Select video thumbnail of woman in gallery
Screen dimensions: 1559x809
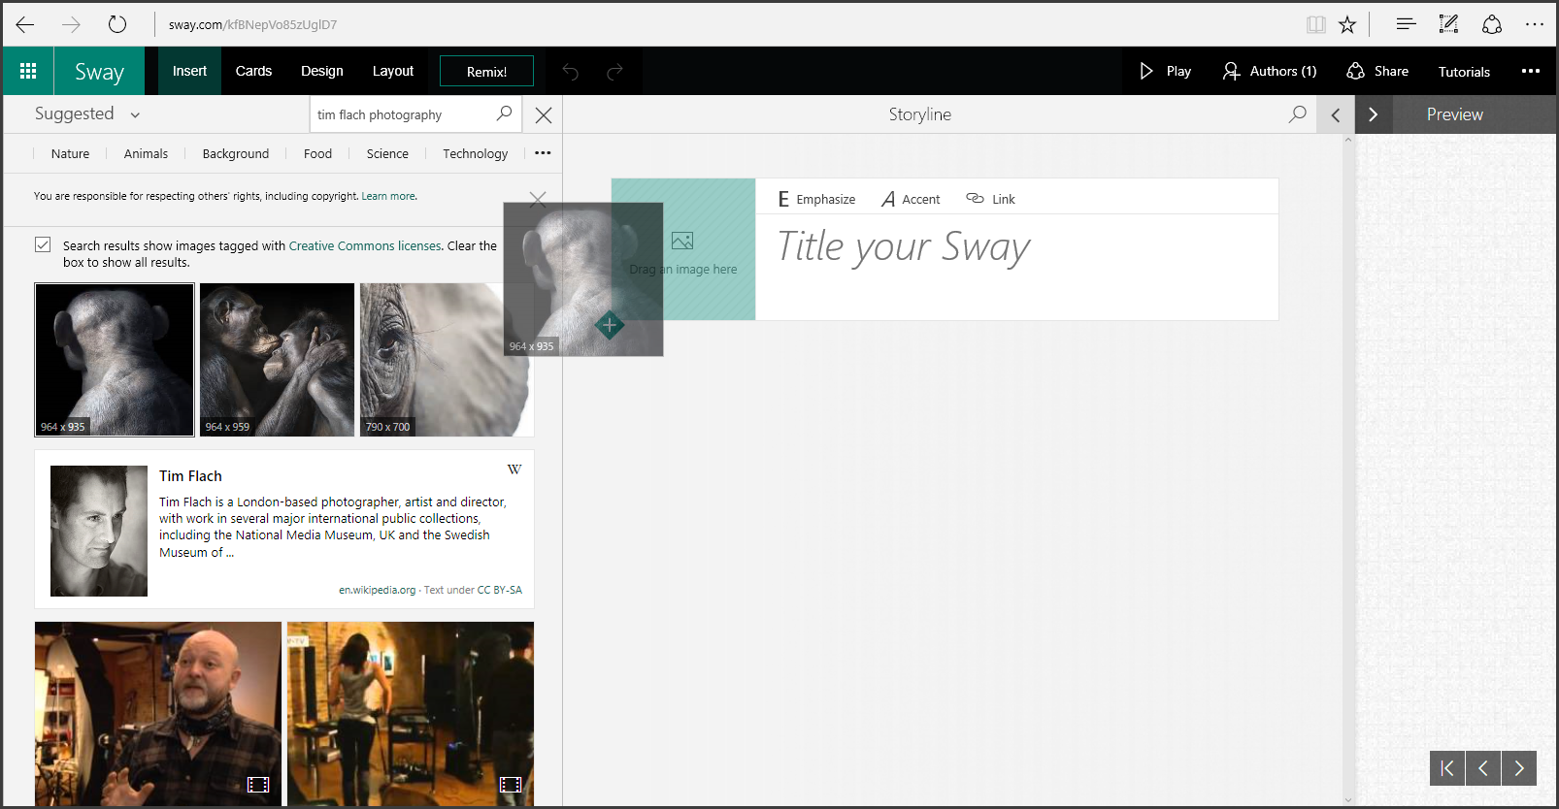pyautogui.click(x=411, y=714)
